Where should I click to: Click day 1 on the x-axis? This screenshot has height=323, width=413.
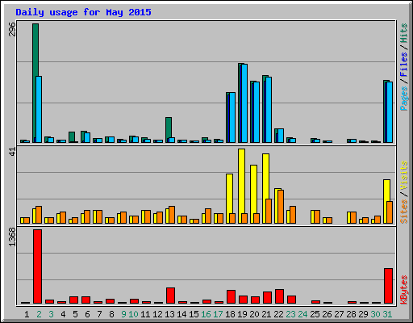point(27,314)
